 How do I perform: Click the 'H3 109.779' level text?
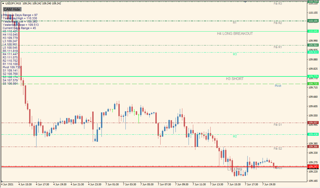tap(10, 38)
